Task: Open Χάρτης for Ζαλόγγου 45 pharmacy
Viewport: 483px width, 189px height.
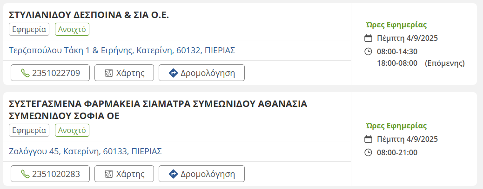Action: tap(124, 174)
